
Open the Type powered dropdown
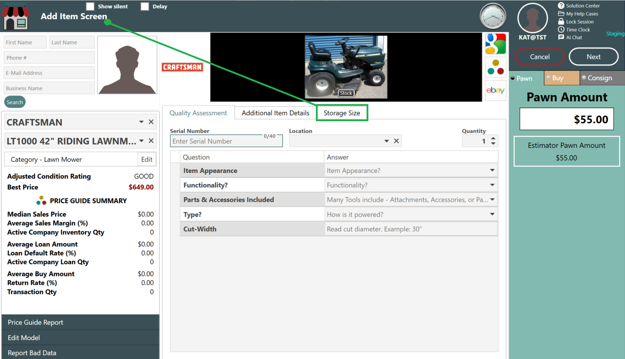click(492, 214)
